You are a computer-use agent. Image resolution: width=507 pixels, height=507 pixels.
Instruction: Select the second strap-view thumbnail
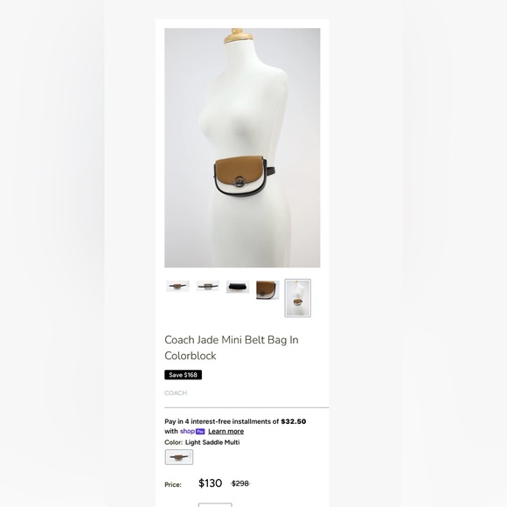(x=207, y=286)
